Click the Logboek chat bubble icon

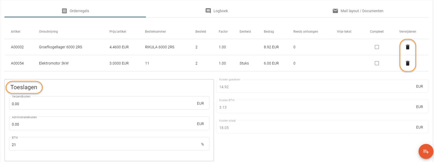point(208,11)
